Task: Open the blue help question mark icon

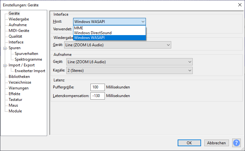Action: click(236, 143)
